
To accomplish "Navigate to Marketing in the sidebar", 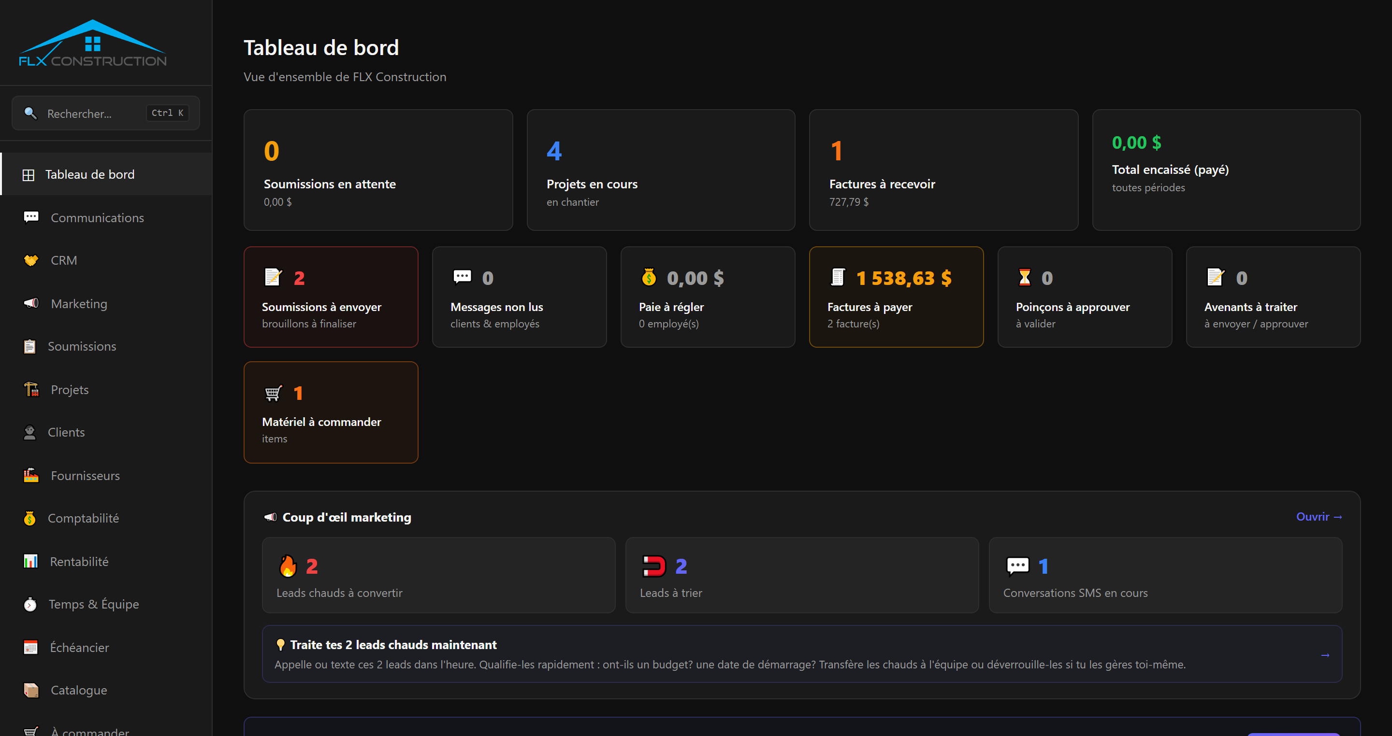I will pos(106,303).
